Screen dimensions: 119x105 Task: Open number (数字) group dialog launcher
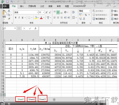click(90, 23)
